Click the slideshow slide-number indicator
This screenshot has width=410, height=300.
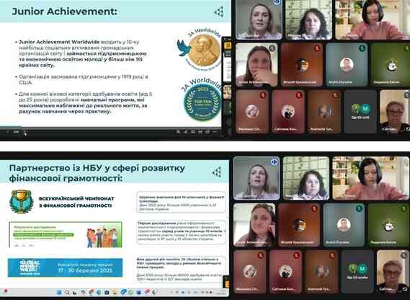tap(16, 132)
